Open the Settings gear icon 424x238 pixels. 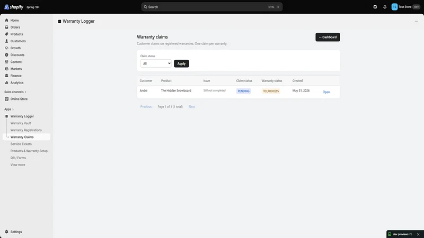point(6,232)
